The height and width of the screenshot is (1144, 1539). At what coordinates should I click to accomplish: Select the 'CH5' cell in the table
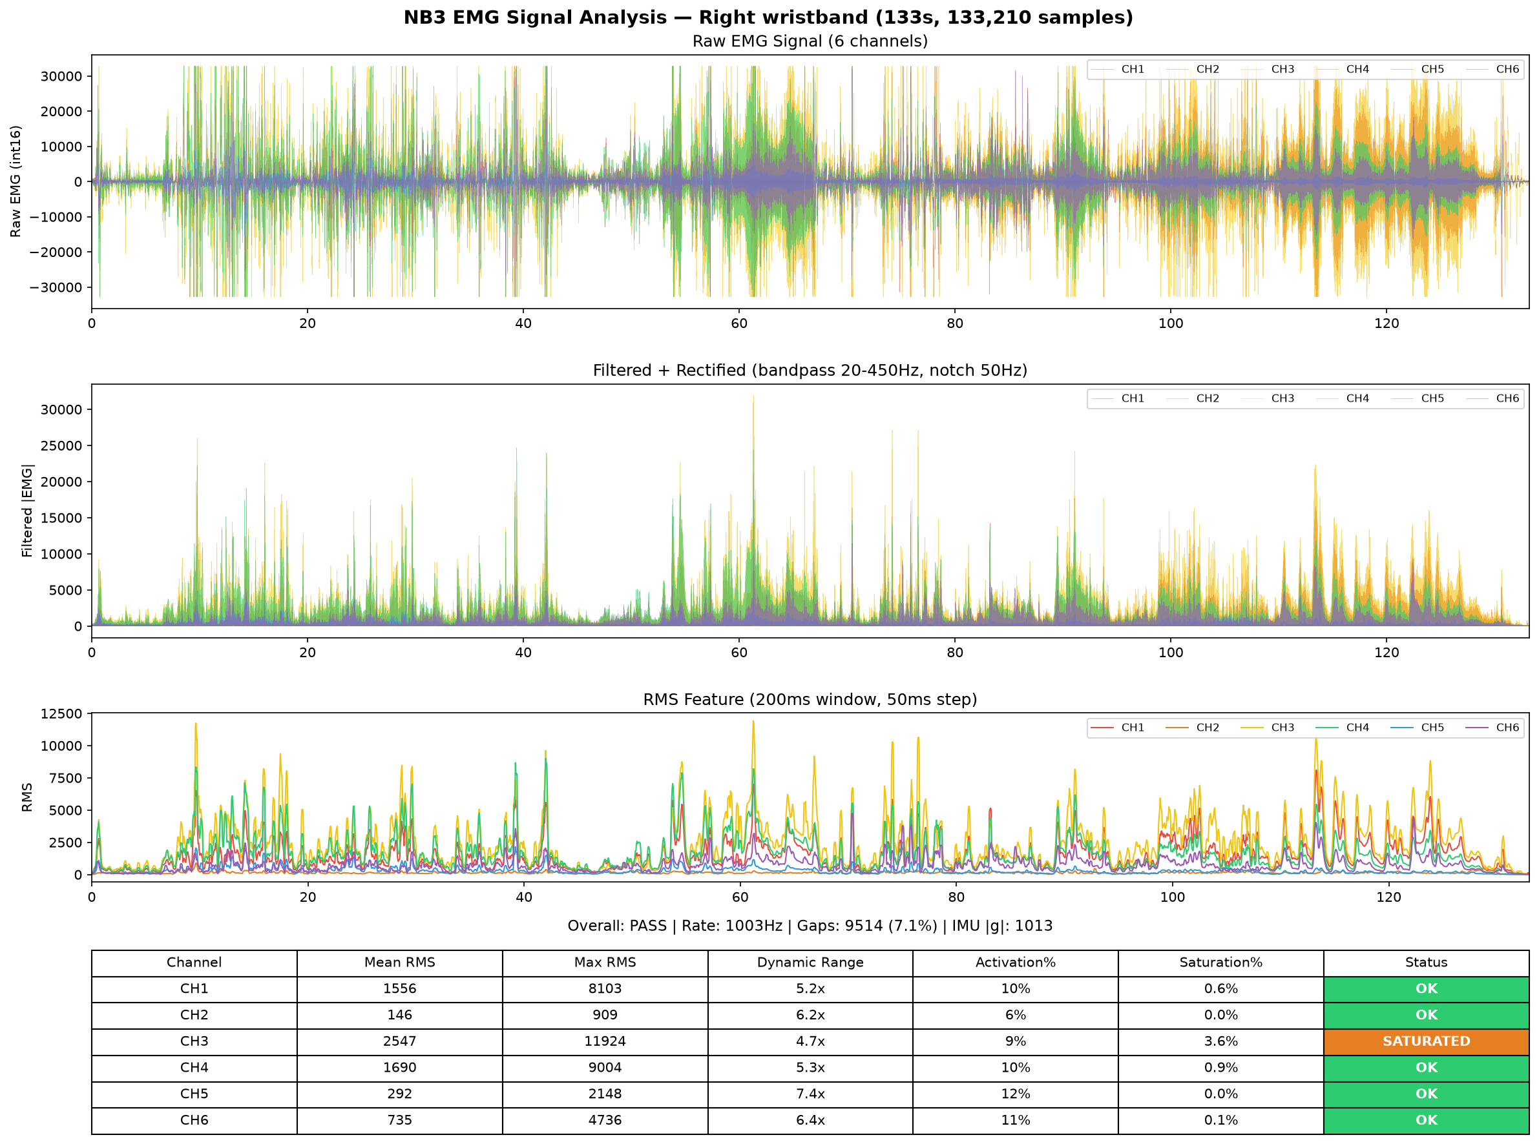click(194, 1094)
